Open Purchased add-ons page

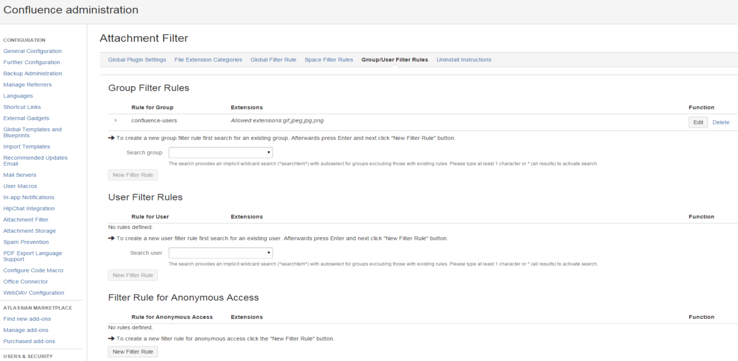coord(29,341)
